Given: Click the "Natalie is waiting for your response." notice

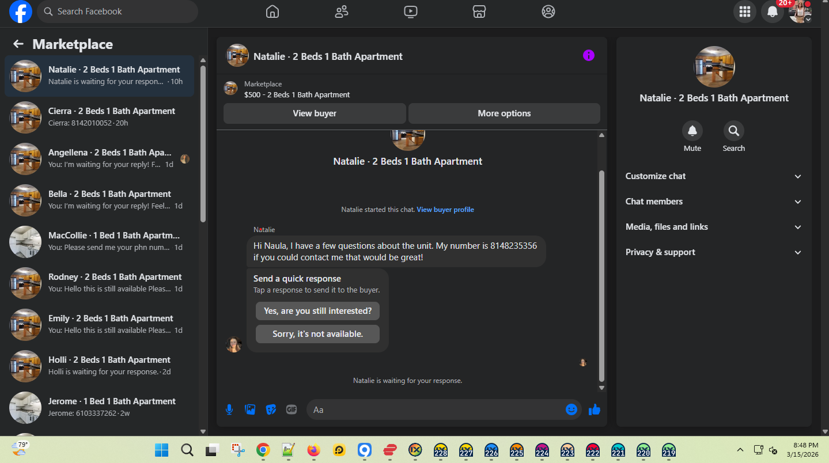Looking at the screenshot, I should coord(408,381).
